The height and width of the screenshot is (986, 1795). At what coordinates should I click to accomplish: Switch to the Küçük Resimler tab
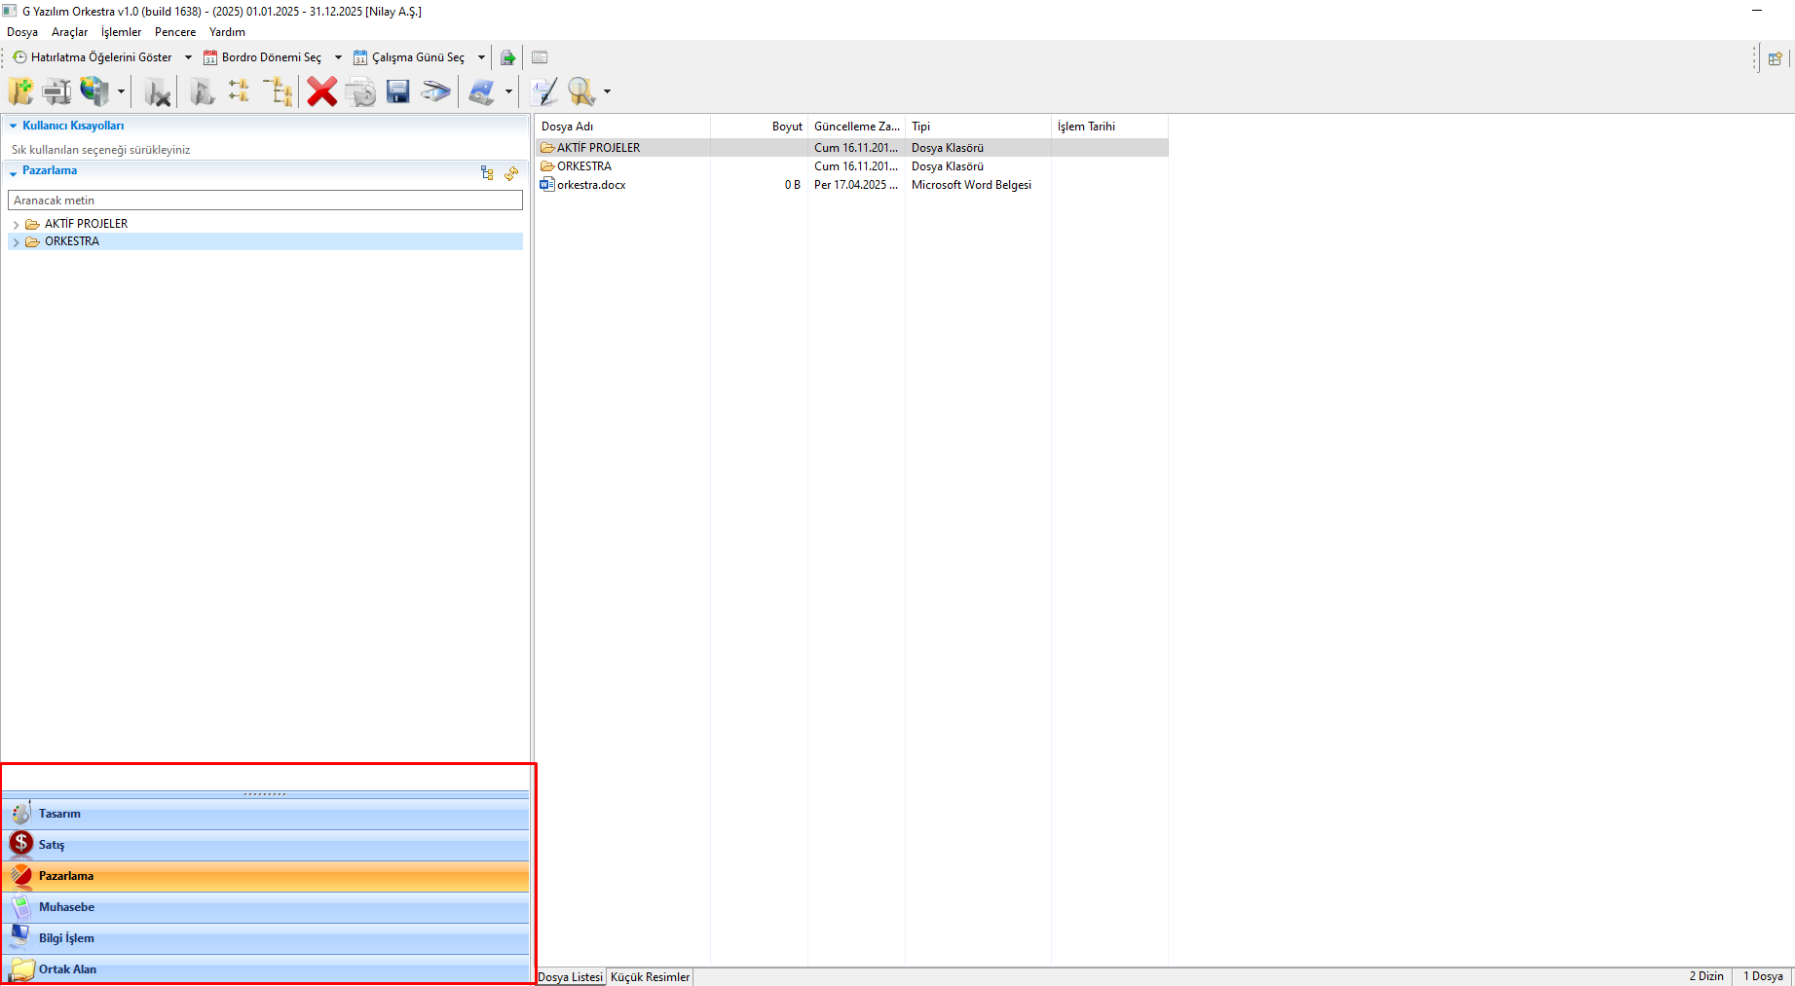coord(650,976)
